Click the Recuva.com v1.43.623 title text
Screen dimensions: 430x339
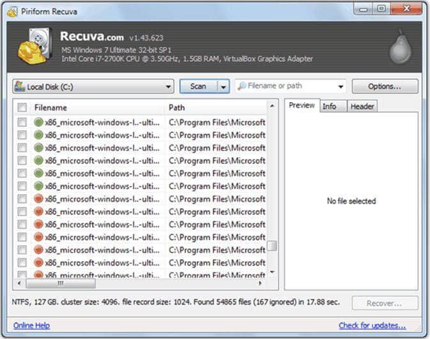click(112, 36)
